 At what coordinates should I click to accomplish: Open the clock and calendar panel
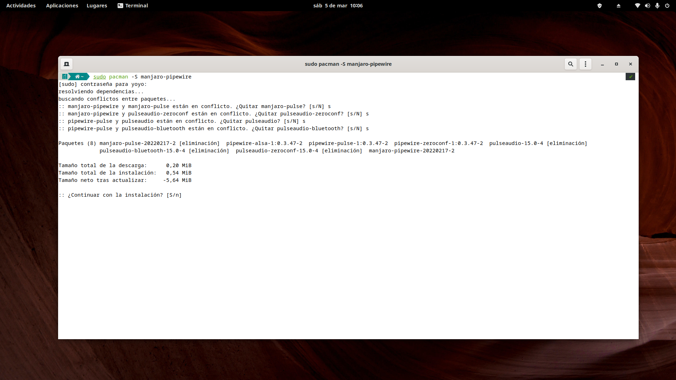[338, 6]
